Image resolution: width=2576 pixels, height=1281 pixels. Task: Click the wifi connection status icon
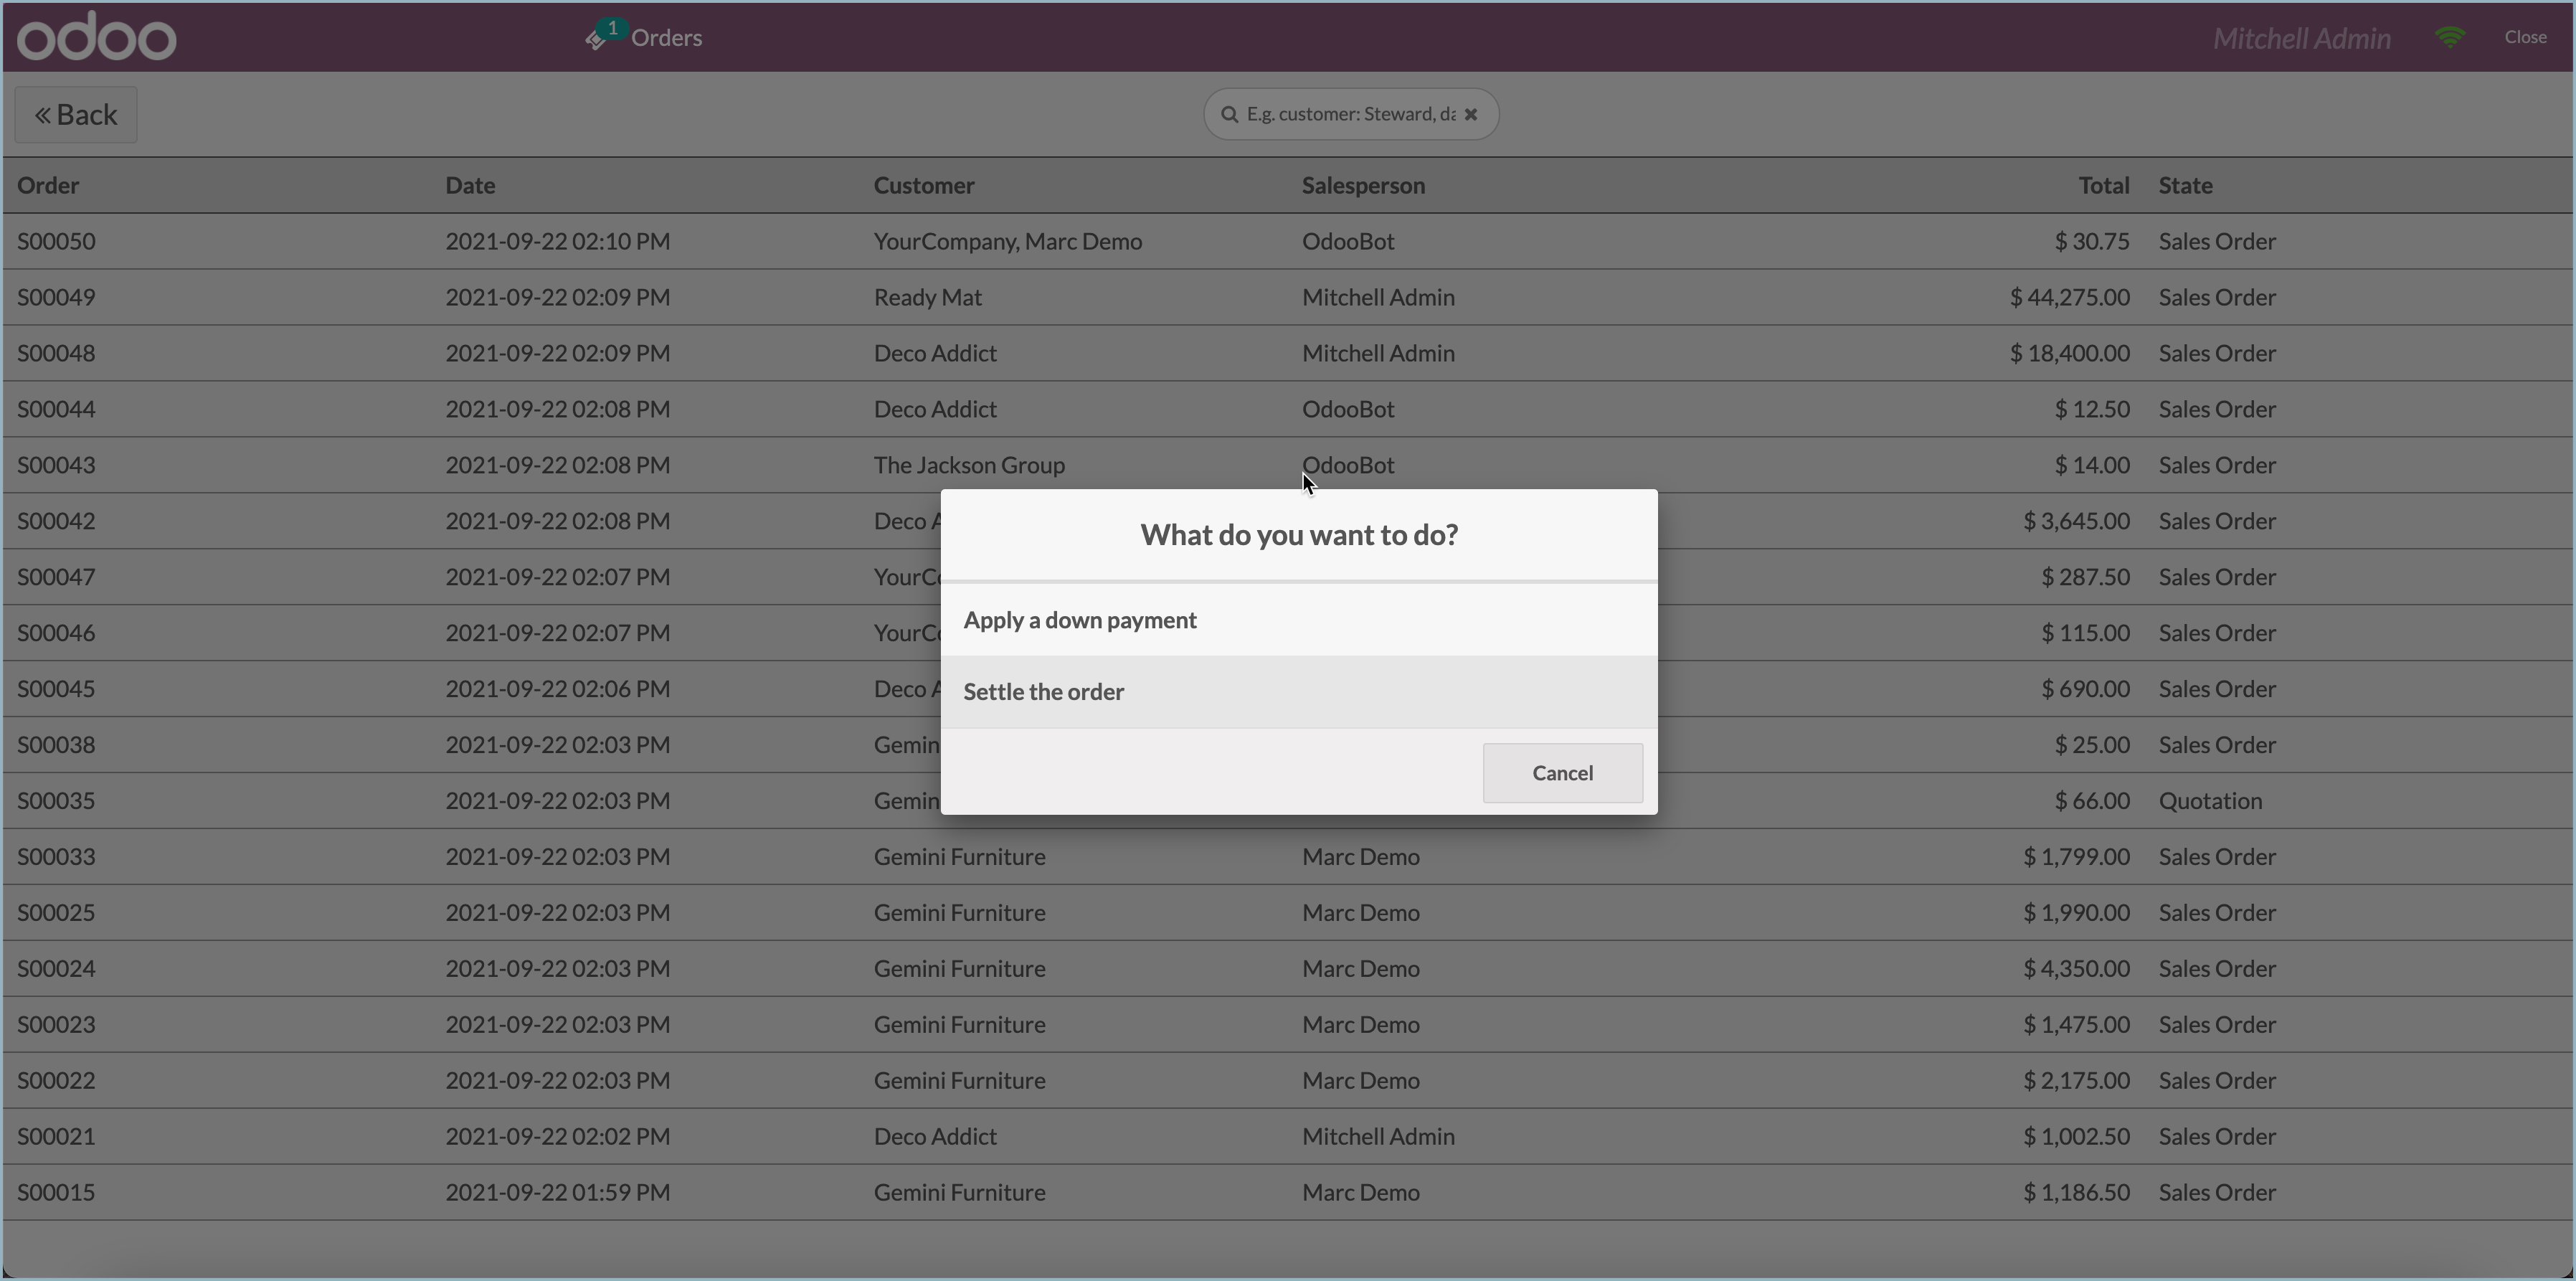(2450, 37)
